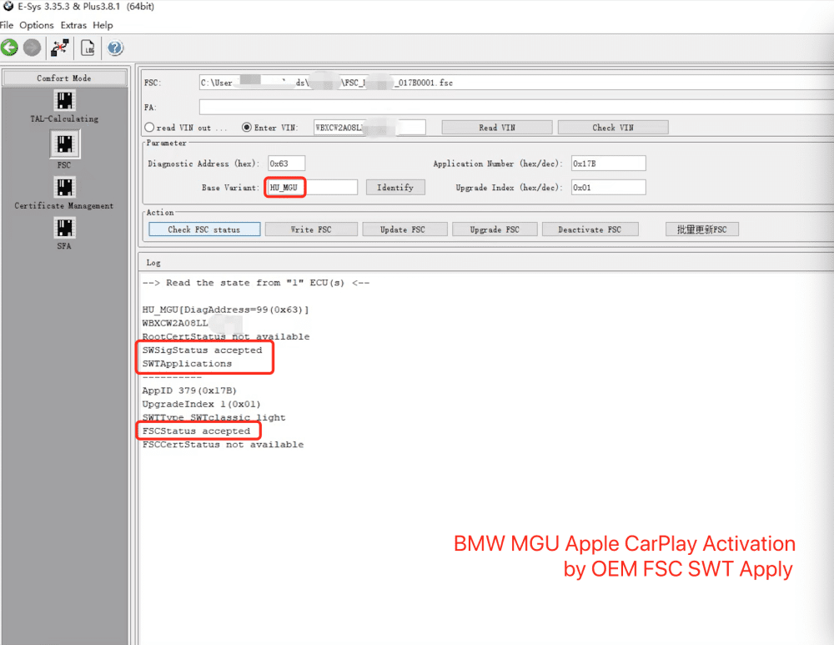
Task: Click the 'Read the state from' log line
Action: (x=256, y=283)
